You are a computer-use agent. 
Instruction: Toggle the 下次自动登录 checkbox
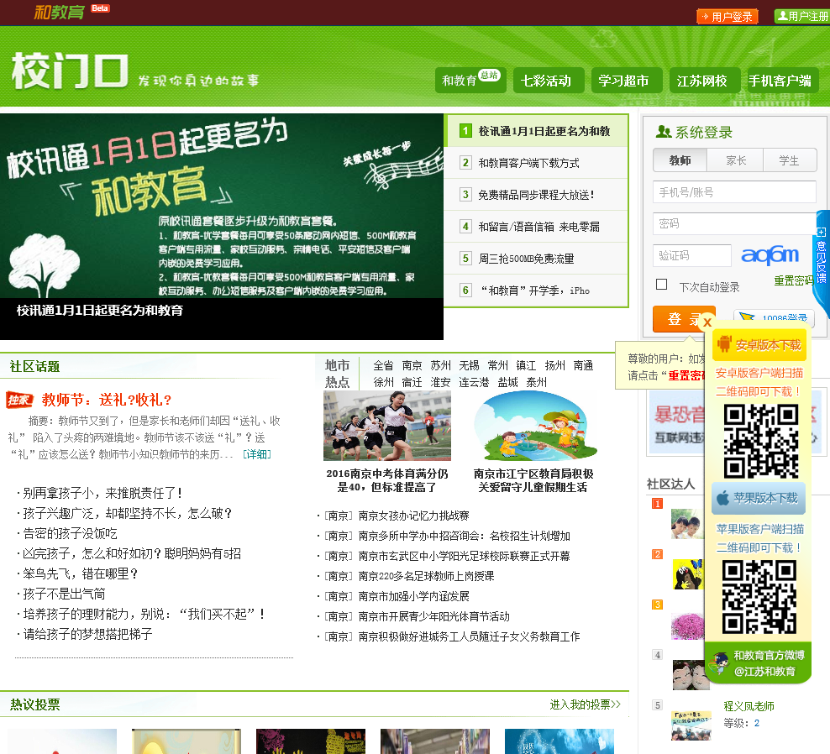[x=661, y=284]
